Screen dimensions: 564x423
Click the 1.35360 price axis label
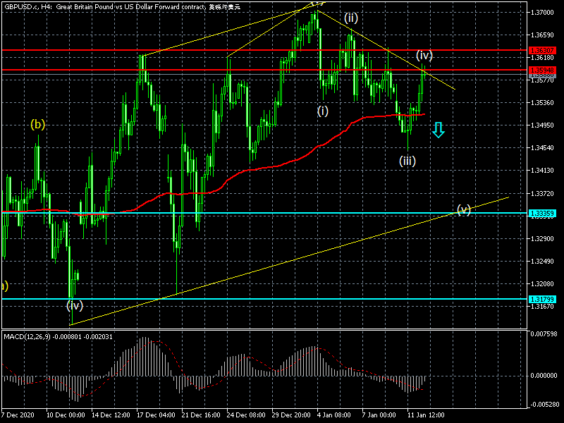click(542, 103)
